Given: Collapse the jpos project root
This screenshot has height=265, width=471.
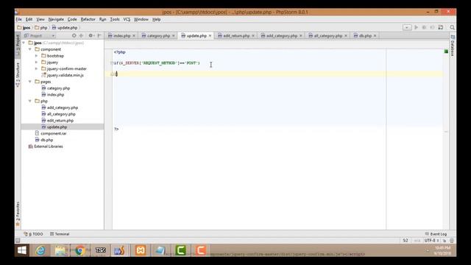Looking at the screenshot, I should coord(24,43).
